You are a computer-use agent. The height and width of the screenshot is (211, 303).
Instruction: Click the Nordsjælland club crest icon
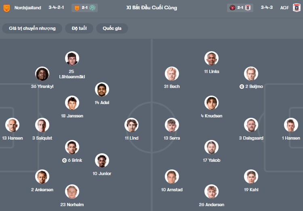6,8
